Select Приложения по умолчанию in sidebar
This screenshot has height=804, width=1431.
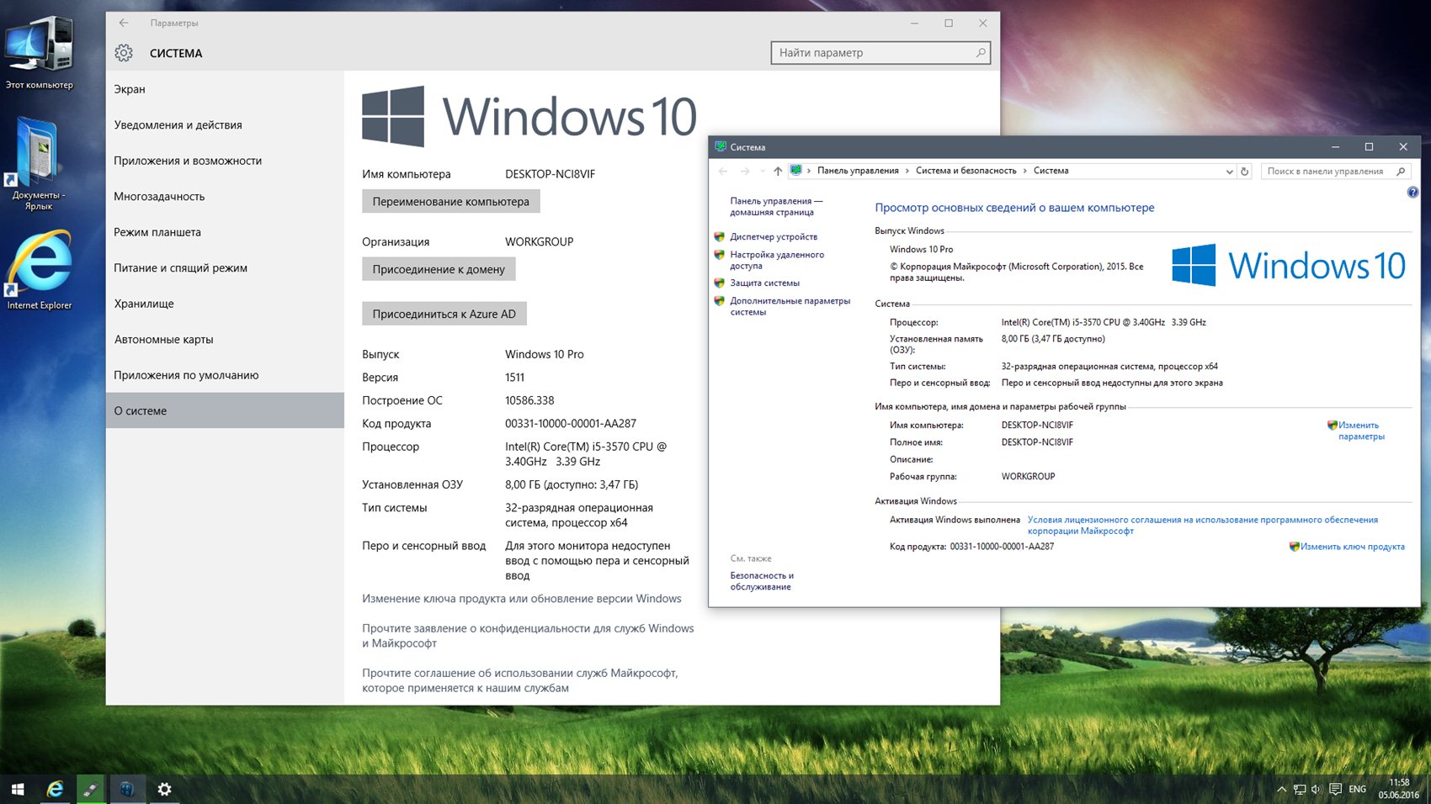pos(225,375)
